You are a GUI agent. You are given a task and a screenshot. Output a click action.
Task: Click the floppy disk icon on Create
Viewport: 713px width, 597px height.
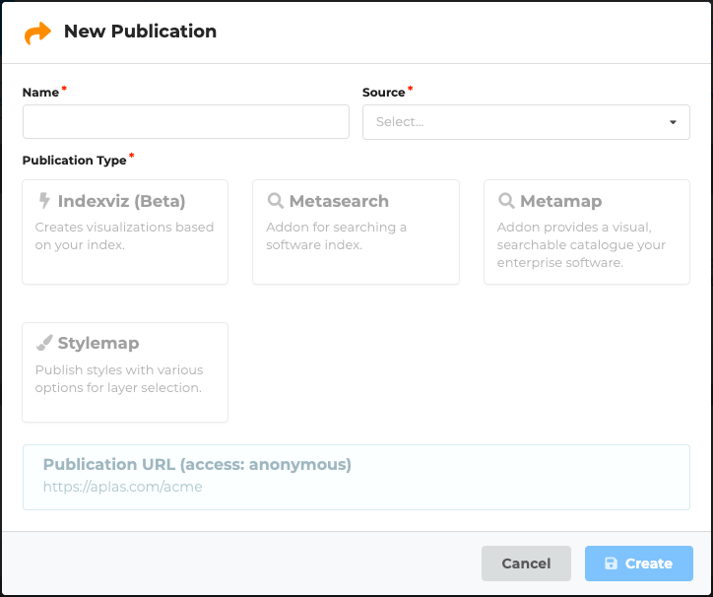(x=611, y=564)
